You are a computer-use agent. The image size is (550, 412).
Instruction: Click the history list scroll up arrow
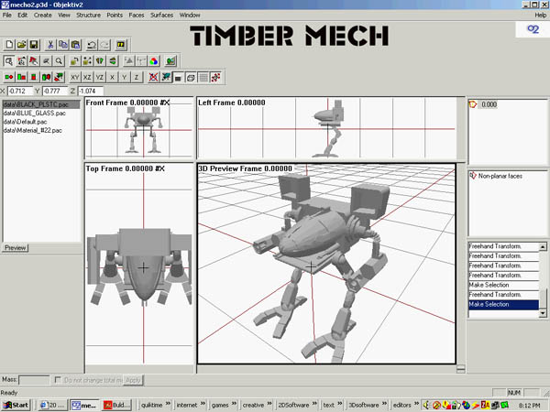[543, 246]
